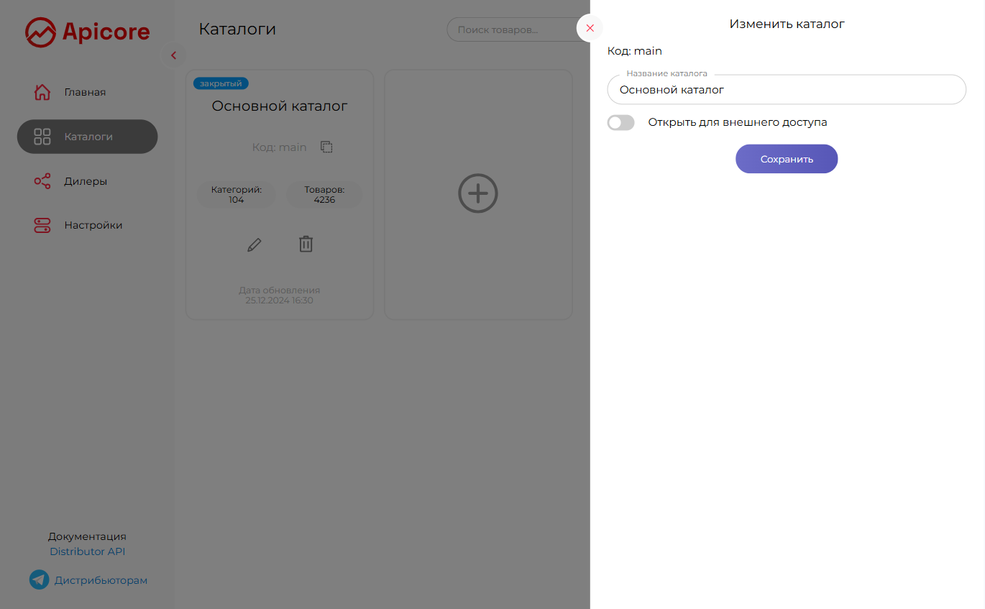Add new catalog with plus icon
This screenshot has height=609, width=985.
(x=478, y=193)
